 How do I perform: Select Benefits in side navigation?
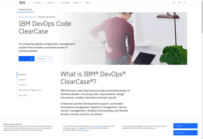tap(22, 80)
